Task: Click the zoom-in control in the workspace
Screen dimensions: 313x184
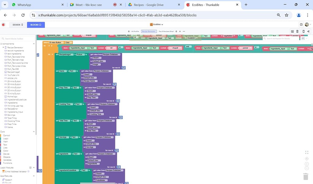Action: [x=307, y=164]
